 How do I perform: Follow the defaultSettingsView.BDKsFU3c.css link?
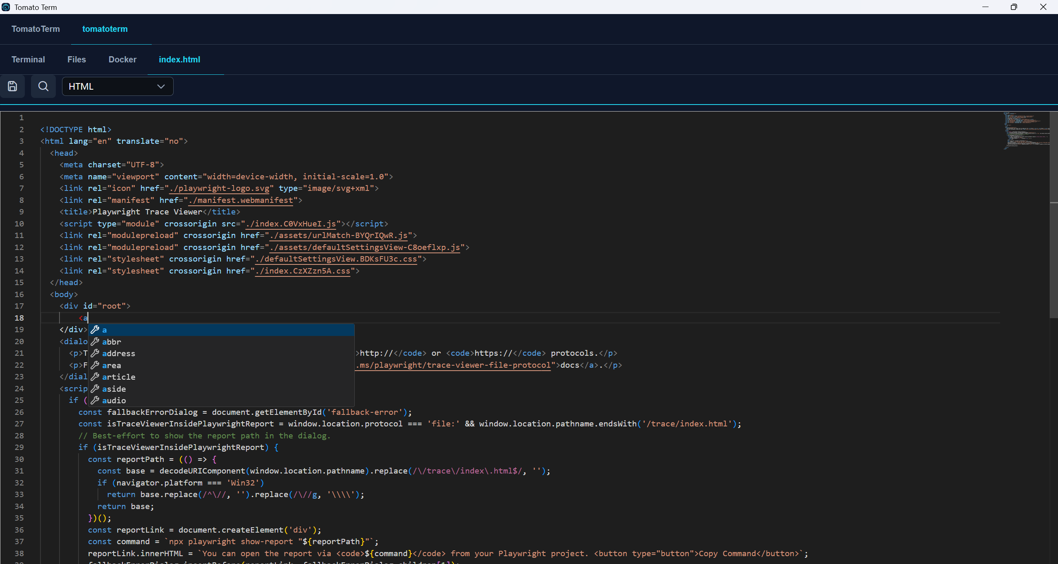(336, 259)
